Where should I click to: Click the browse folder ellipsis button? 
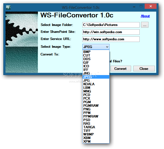[x=145, y=25]
